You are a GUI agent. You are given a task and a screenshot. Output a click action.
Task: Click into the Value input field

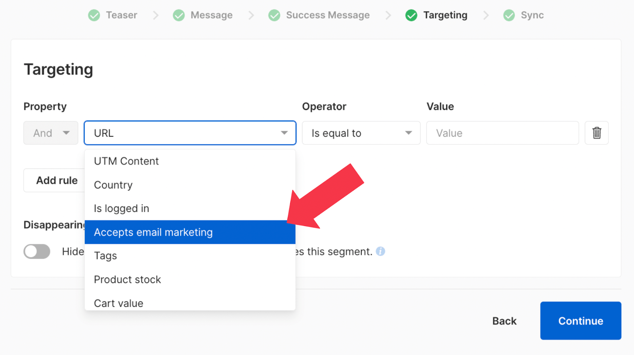[502, 133]
